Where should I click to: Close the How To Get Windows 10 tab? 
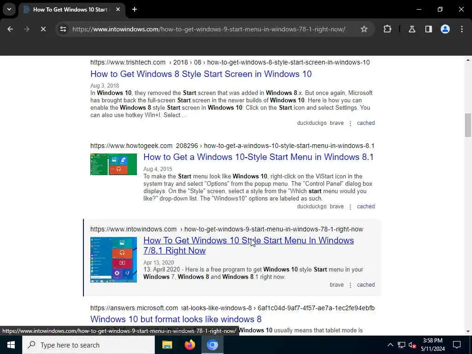(118, 9)
